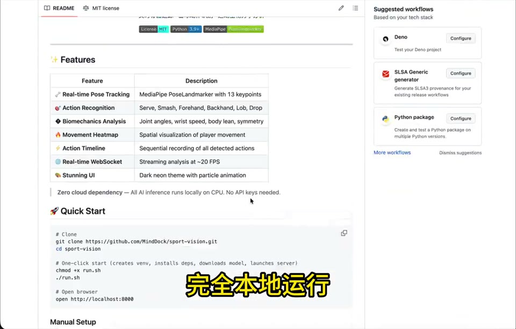The height and width of the screenshot is (329, 516).
Task: Click the fire emoji in Movement Heatmap row
Action: click(x=58, y=135)
